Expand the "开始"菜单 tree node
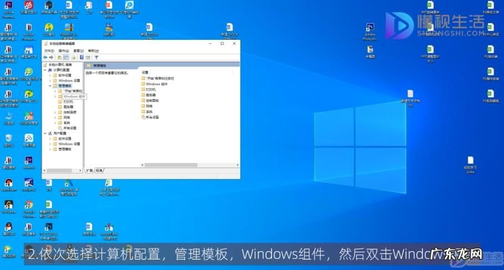The height and width of the screenshot is (270, 504). pyautogui.click(x=56, y=91)
